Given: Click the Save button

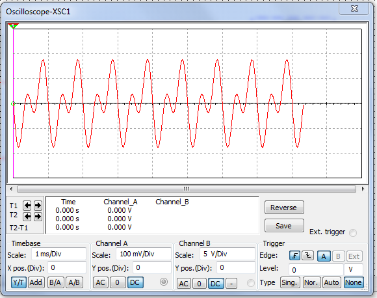Looking at the screenshot, I should (284, 226).
